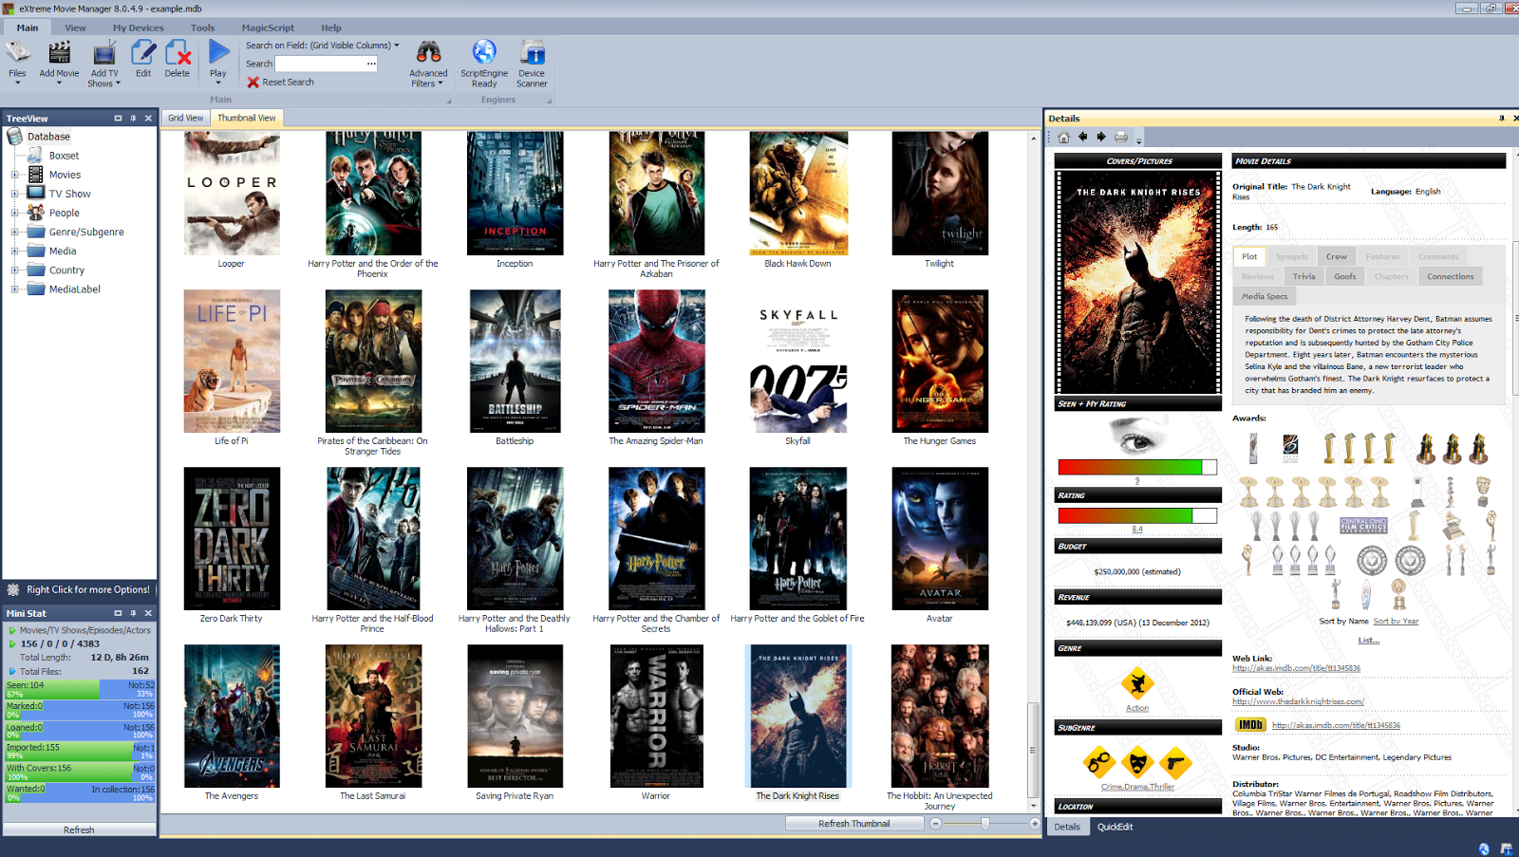Click the Sort by Year link
Image resolution: width=1519 pixels, height=857 pixels.
pos(1397,622)
